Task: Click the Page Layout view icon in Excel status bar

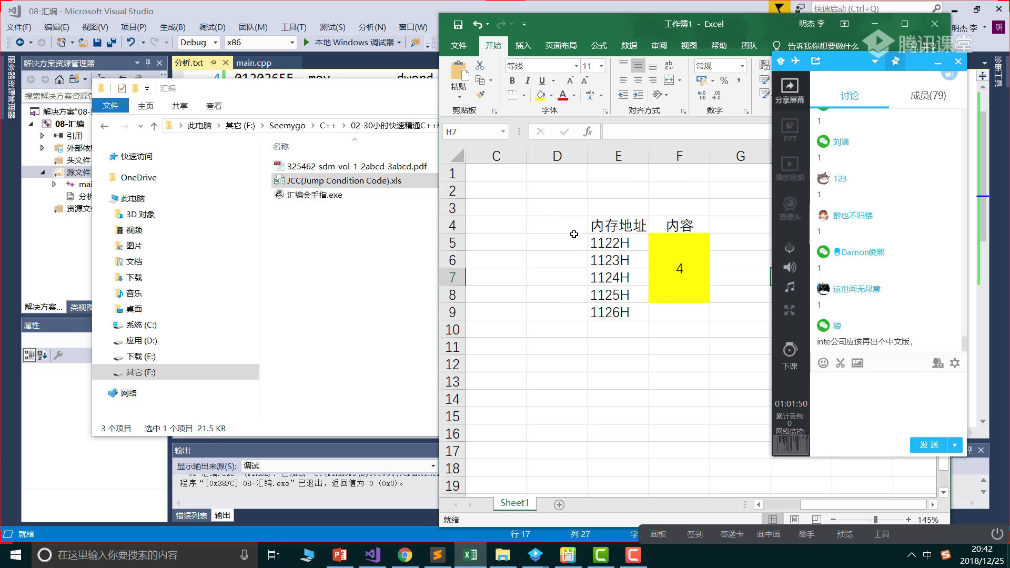Action: tap(794, 520)
